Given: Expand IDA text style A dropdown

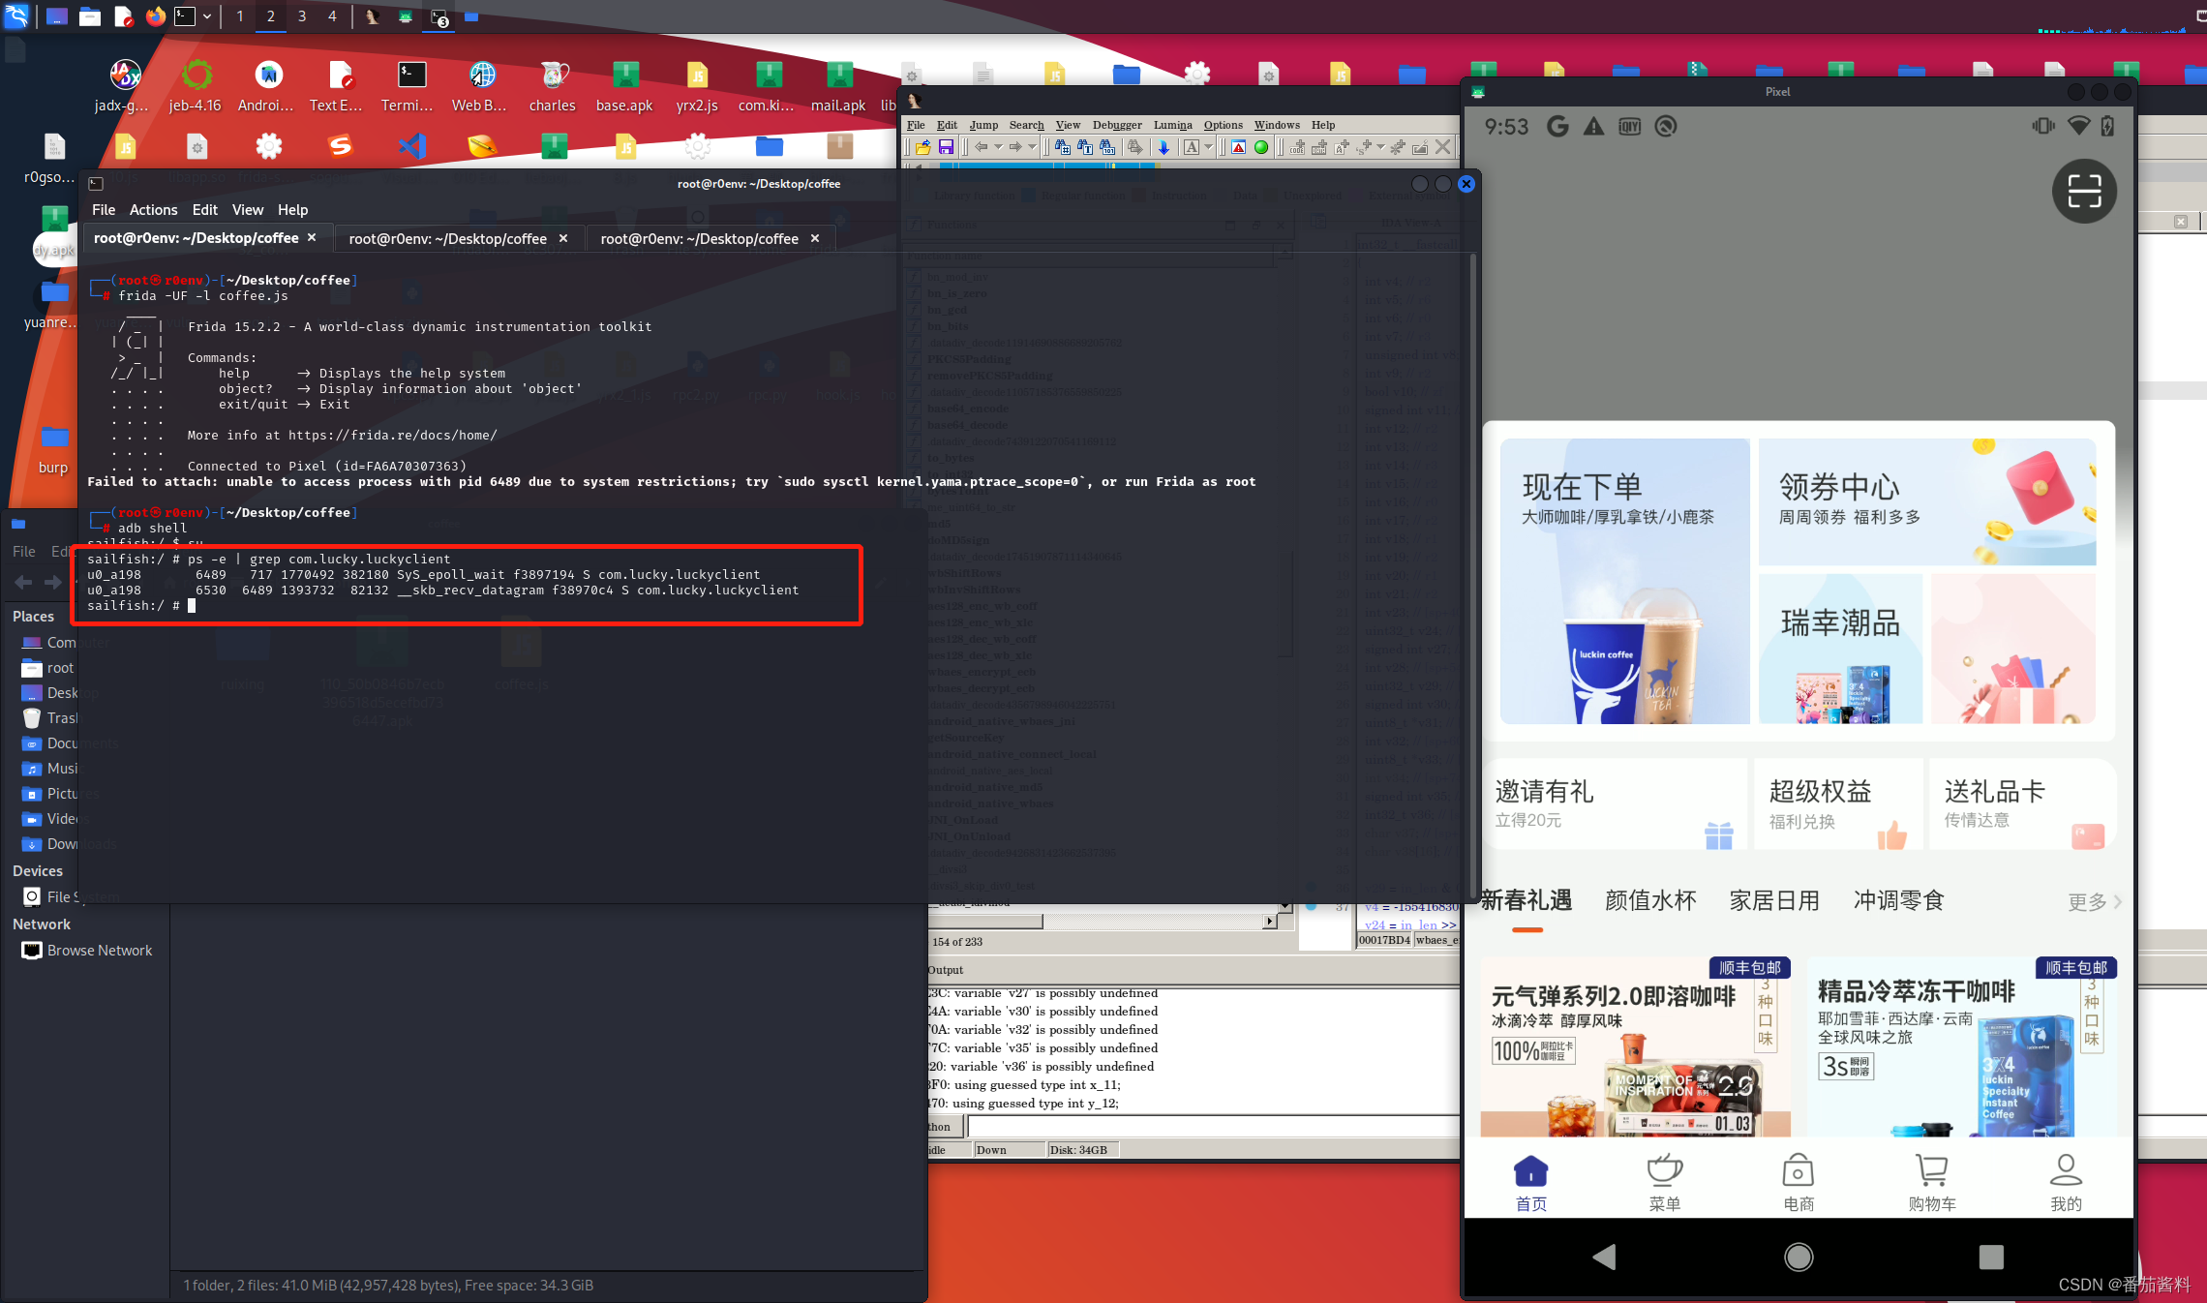Looking at the screenshot, I should pos(1209,147).
